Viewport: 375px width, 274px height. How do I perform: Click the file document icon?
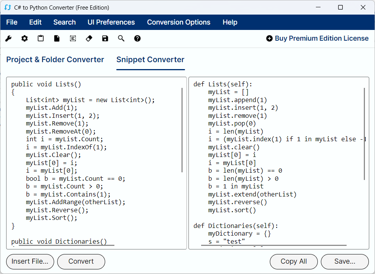[57, 38]
